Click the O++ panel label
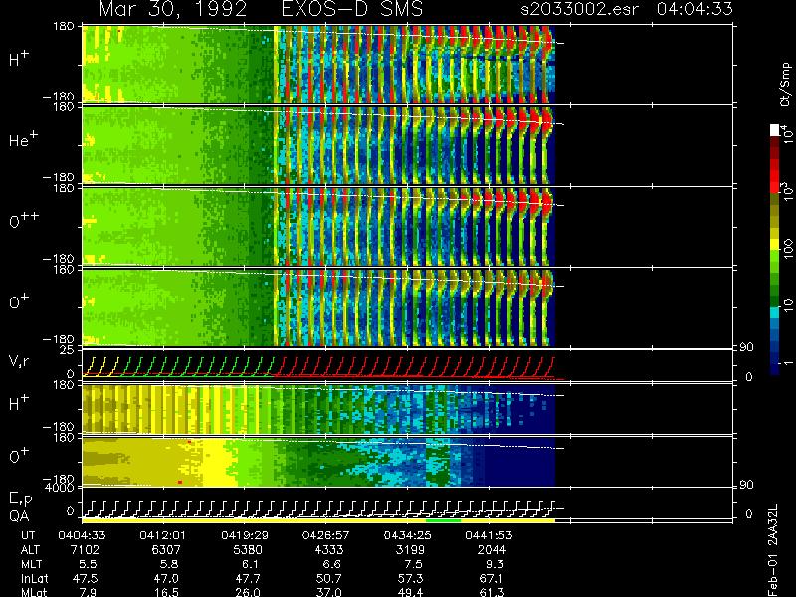Viewport: 796px width, 597px height. [x=23, y=220]
